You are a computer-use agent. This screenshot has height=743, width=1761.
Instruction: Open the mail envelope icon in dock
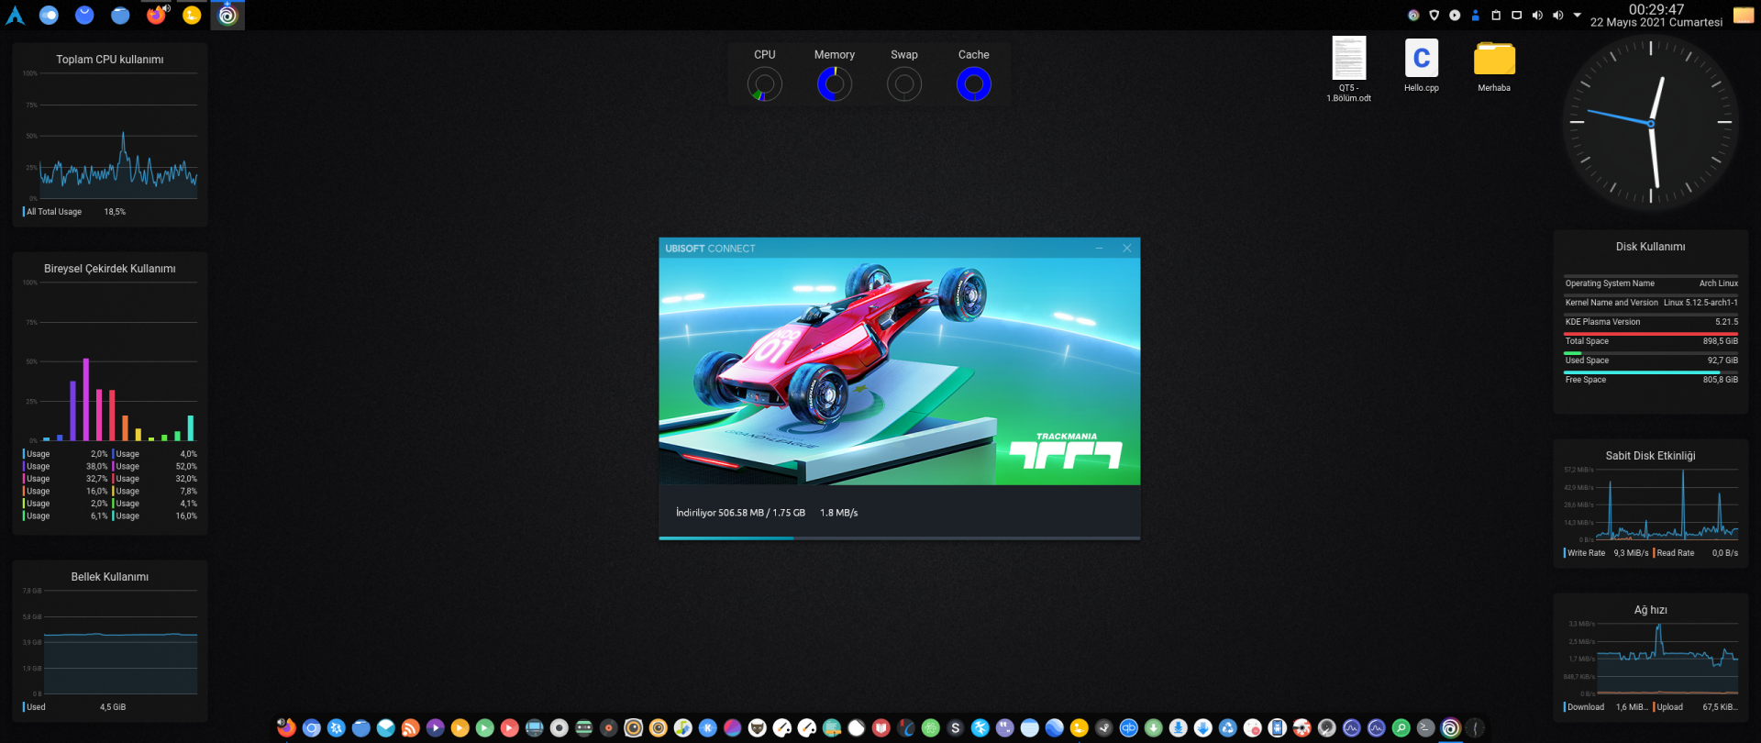coord(386,728)
